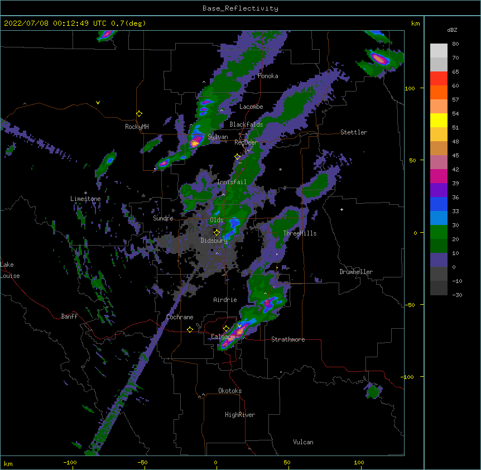Select the light gray swatch between 80 and 70 dBZ
Screen dimensions: 481x470
[439, 51]
